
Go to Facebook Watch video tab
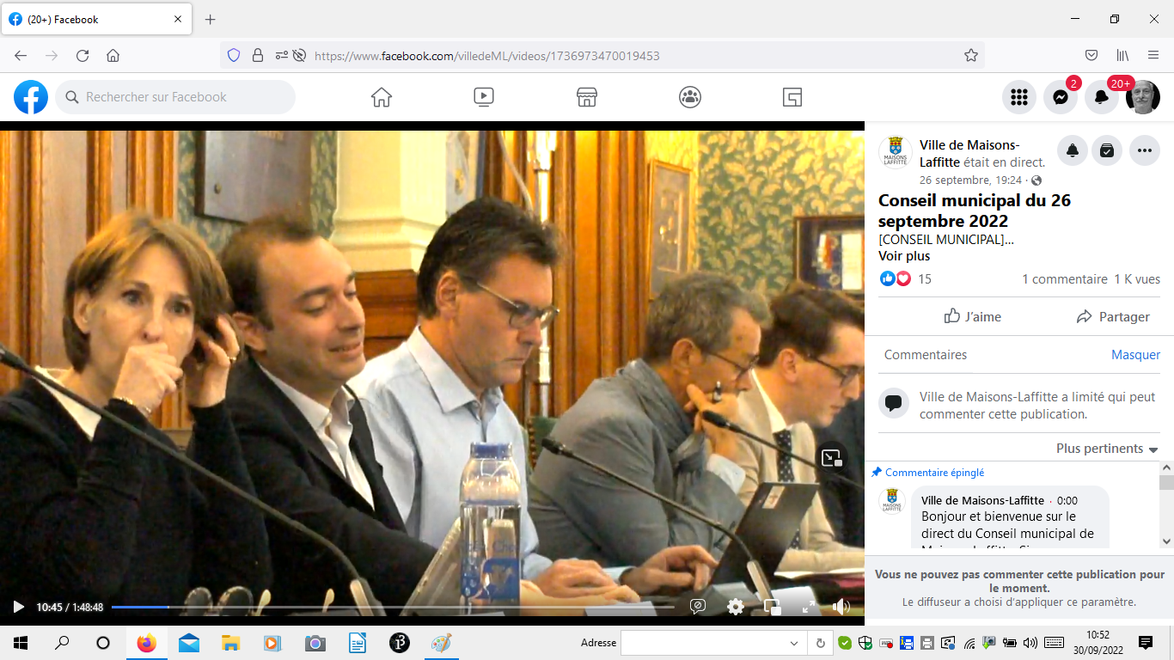click(x=484, y=97)
